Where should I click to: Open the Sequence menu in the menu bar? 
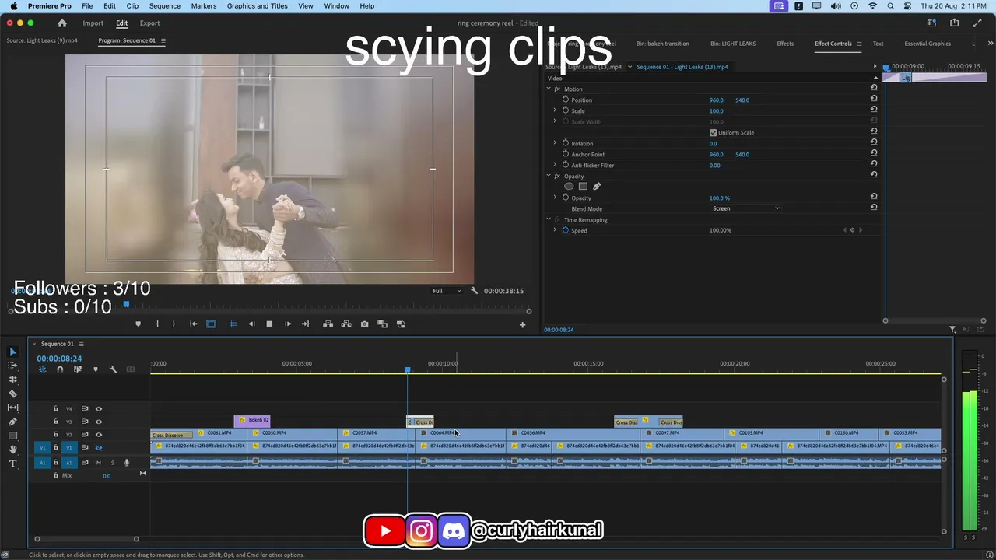pos(165,6)
